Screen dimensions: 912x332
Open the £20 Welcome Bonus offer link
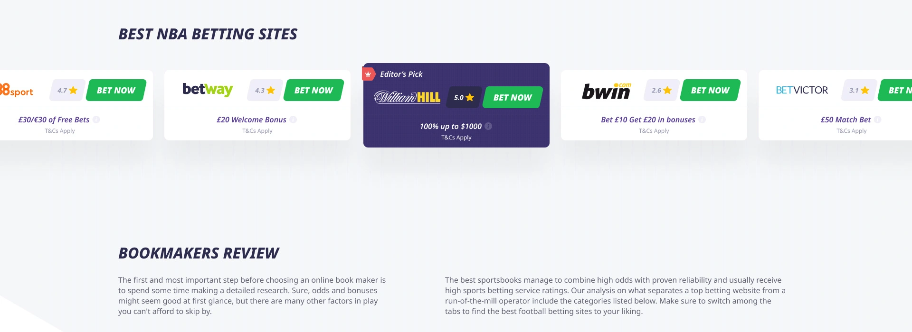point(251,120)
